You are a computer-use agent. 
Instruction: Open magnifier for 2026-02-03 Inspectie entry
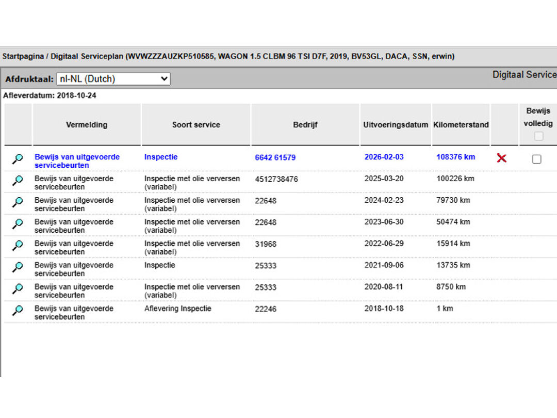(18, 159)
